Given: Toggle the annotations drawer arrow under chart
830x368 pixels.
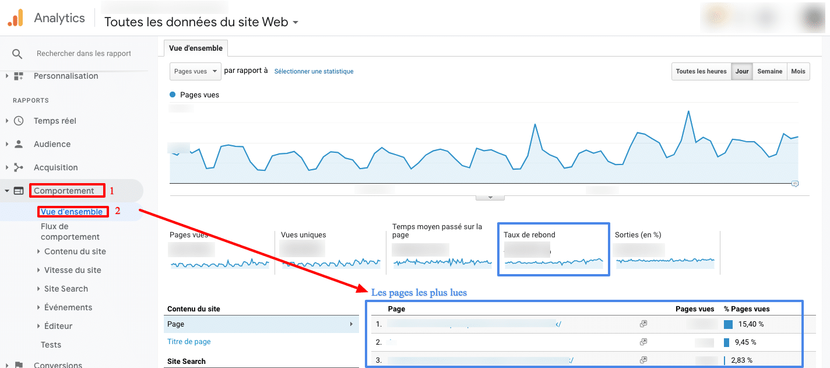Looking at the screenshot, I should [490, 197].
